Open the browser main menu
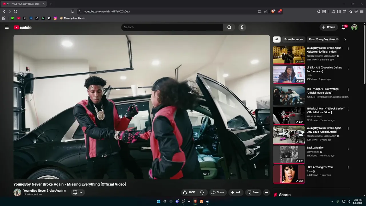The width and height of the screenshot is (366, 206). pos(362,11)
